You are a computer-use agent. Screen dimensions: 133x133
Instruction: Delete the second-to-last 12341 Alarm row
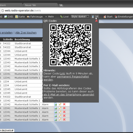(64, 116)
